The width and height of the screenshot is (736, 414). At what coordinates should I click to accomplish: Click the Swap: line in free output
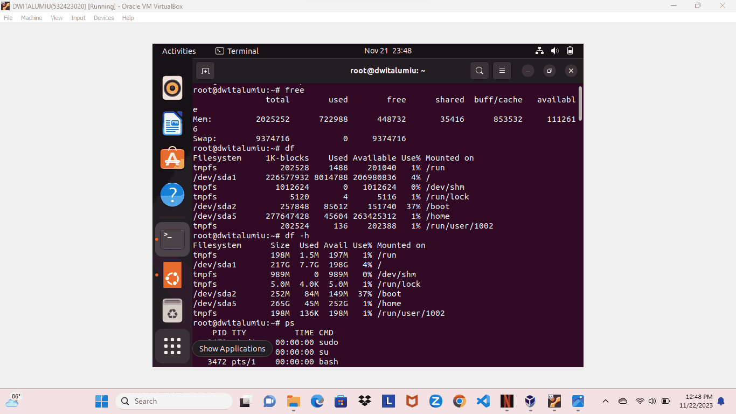(x=300, y=139)
